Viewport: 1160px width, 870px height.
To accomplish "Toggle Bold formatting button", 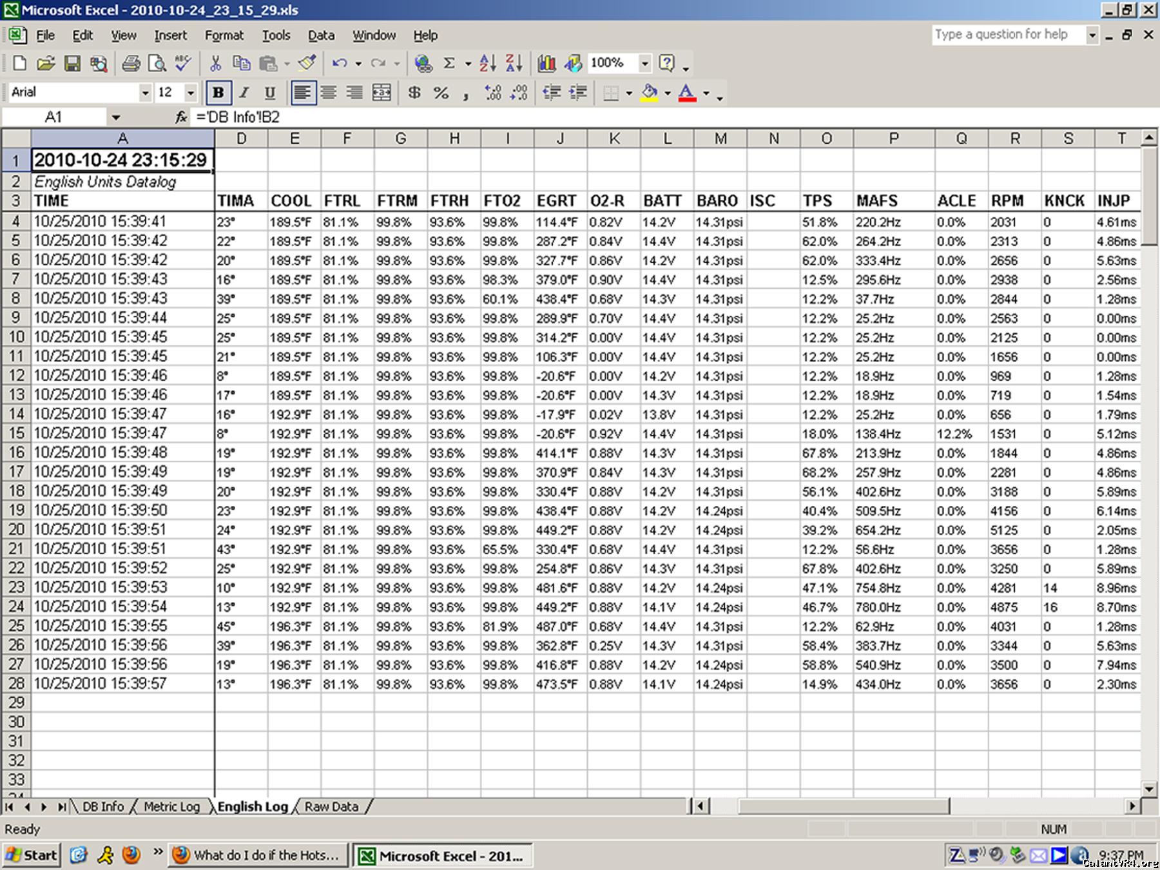I will [218, 93].
